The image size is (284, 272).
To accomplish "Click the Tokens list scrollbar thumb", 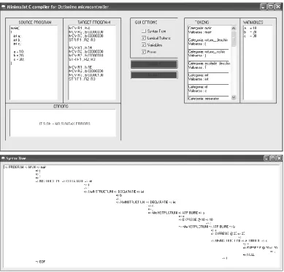I will click(234, 38).
